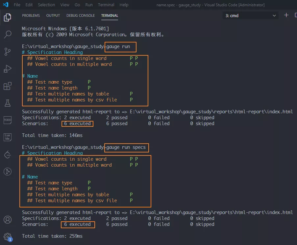Open the share/live arrow icon view

[7, 154]
